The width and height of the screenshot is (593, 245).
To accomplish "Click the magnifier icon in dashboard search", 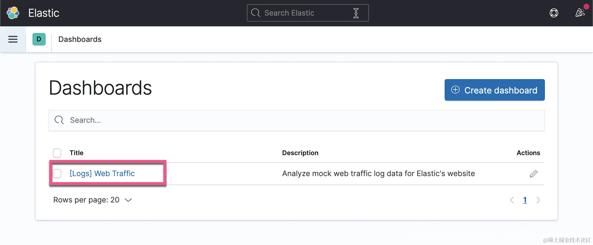I will tap(59, 120).
